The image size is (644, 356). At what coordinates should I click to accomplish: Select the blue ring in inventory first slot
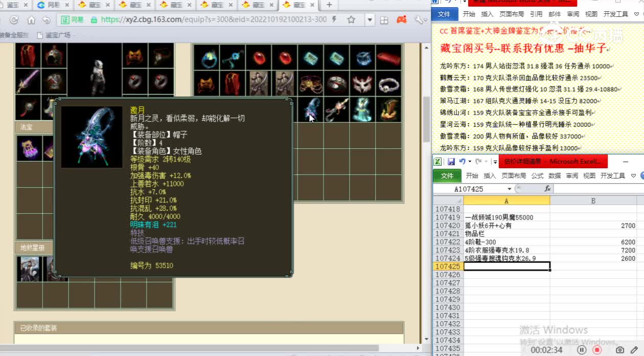pos(206,58)
